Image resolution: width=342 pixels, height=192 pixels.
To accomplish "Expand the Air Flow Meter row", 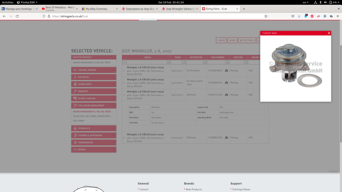I will coord(124,71).
